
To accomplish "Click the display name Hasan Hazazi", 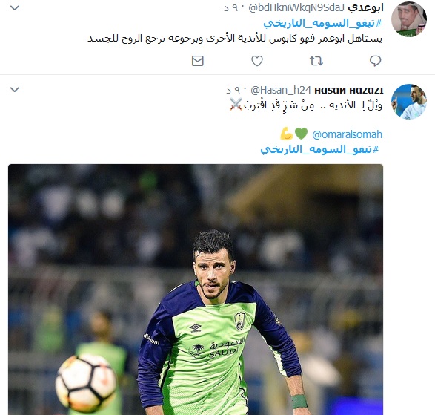I will point(349,91).
